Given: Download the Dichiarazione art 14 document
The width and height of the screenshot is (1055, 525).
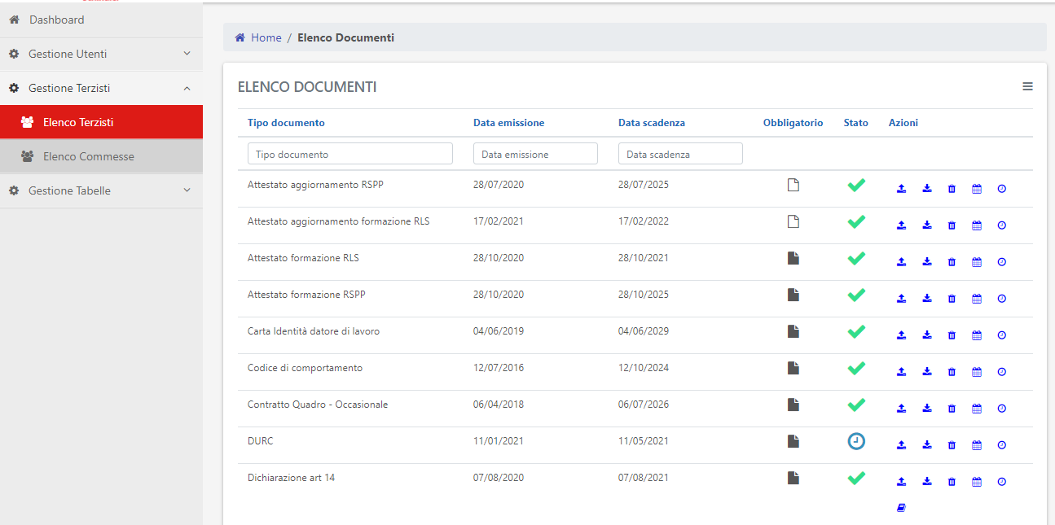Looking at the screenshot, I should (x=927, y=482).
